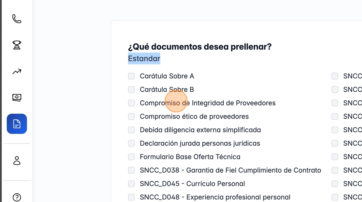This screenshot has width=362, height=202.
Task: Check Formulario Base Oferta Técnica box
Action: point(131,157)
